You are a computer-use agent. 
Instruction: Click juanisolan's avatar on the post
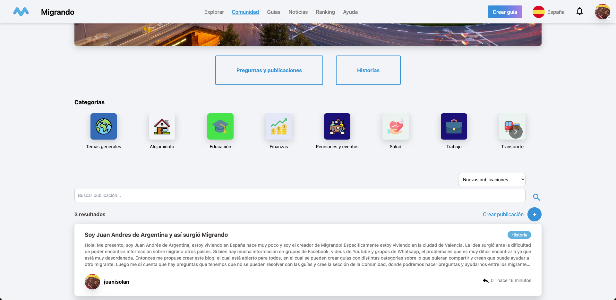92,282
